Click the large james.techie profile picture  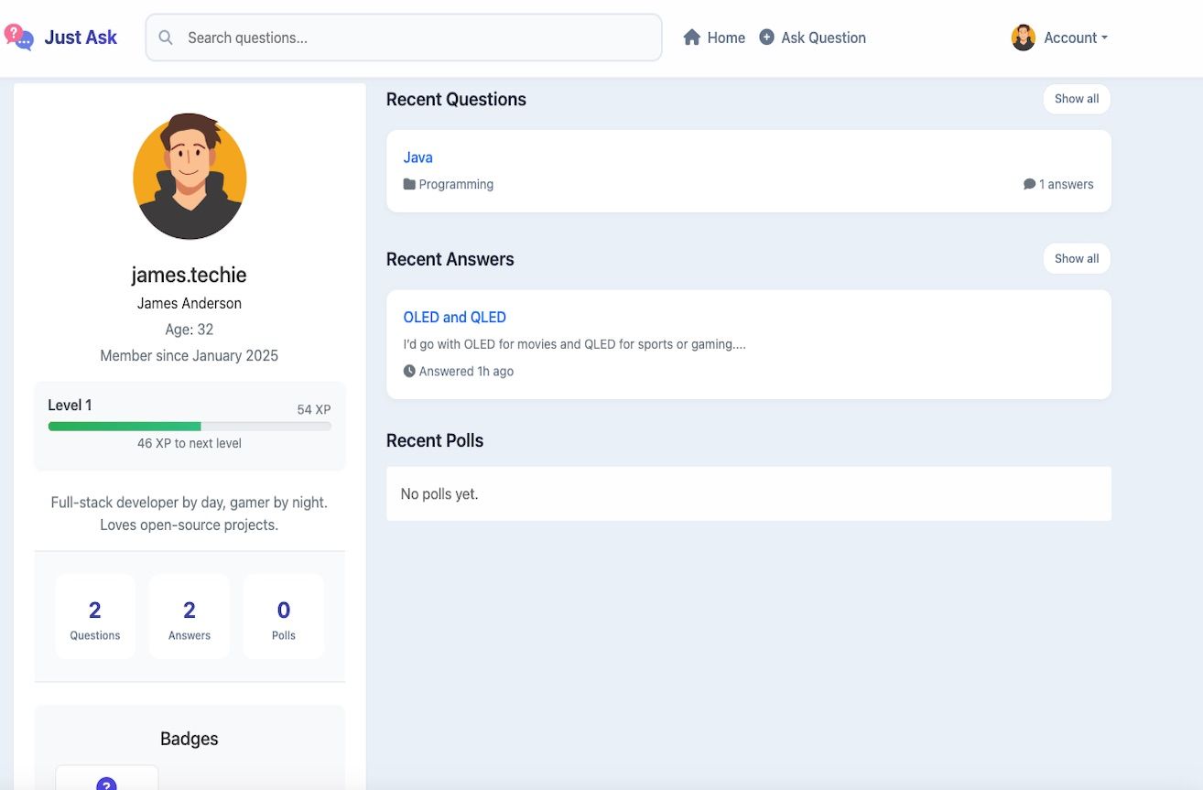[190, 177]
